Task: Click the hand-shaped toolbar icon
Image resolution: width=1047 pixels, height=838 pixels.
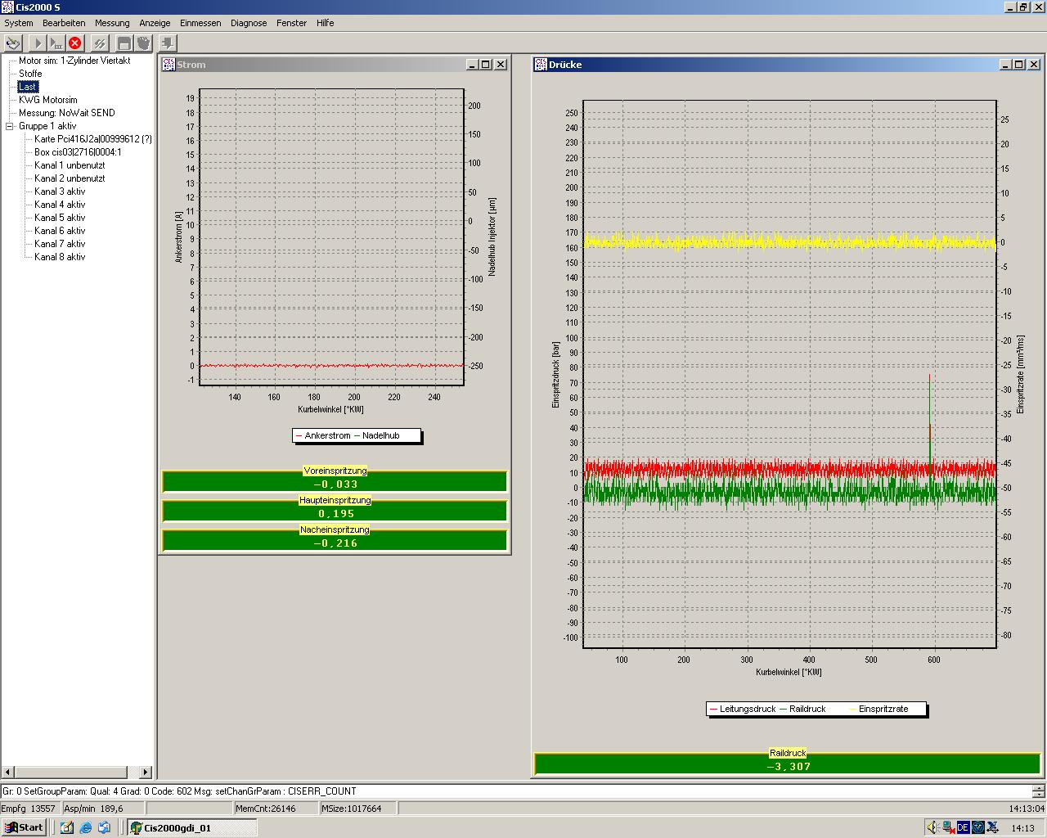Action: tap(143, 43)
